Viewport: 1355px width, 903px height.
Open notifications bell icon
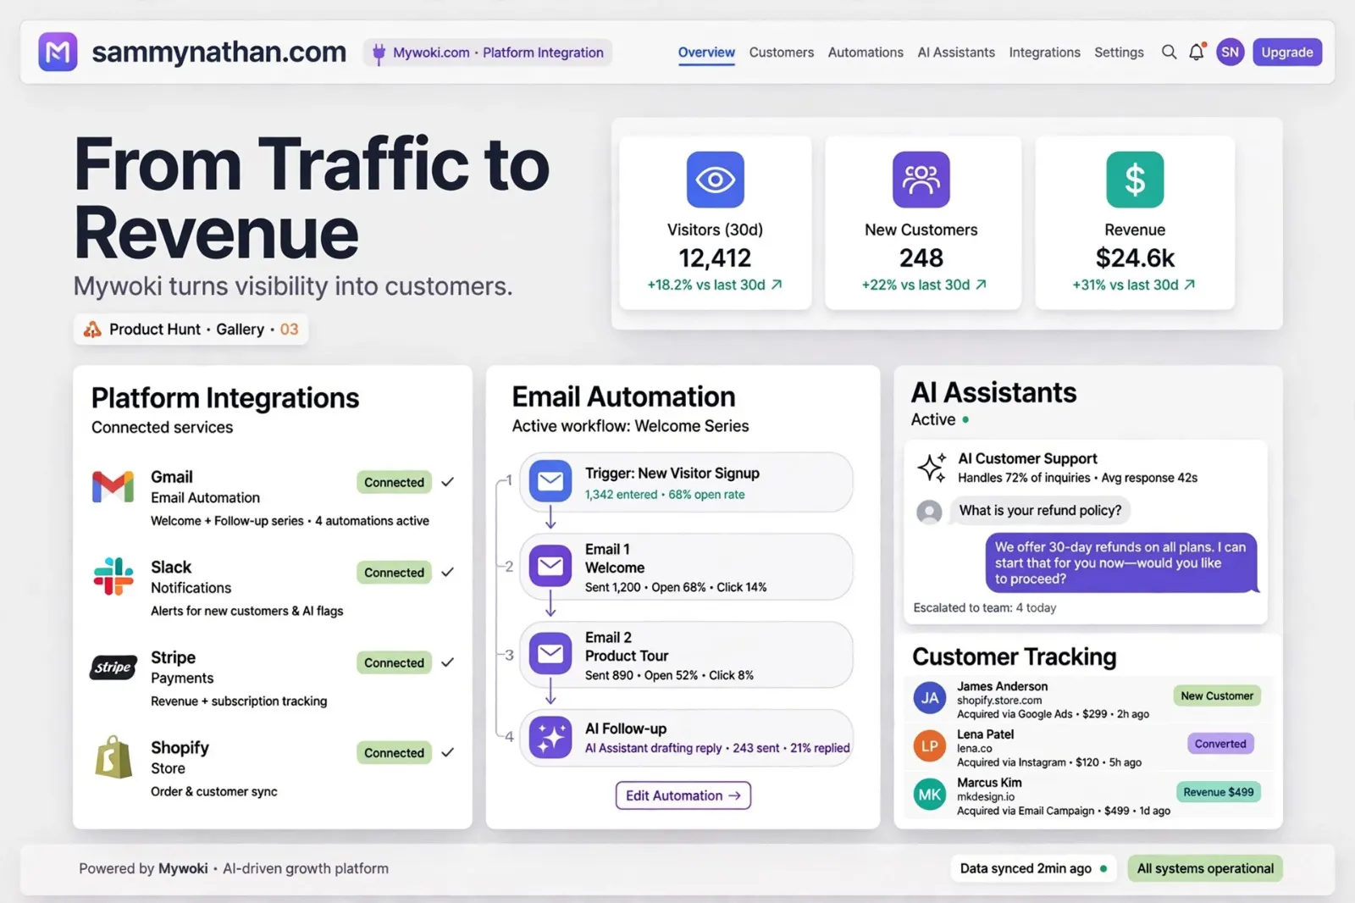coord(1197,52)
